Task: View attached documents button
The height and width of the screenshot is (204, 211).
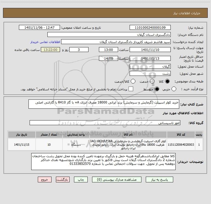Action: [117, 180]
